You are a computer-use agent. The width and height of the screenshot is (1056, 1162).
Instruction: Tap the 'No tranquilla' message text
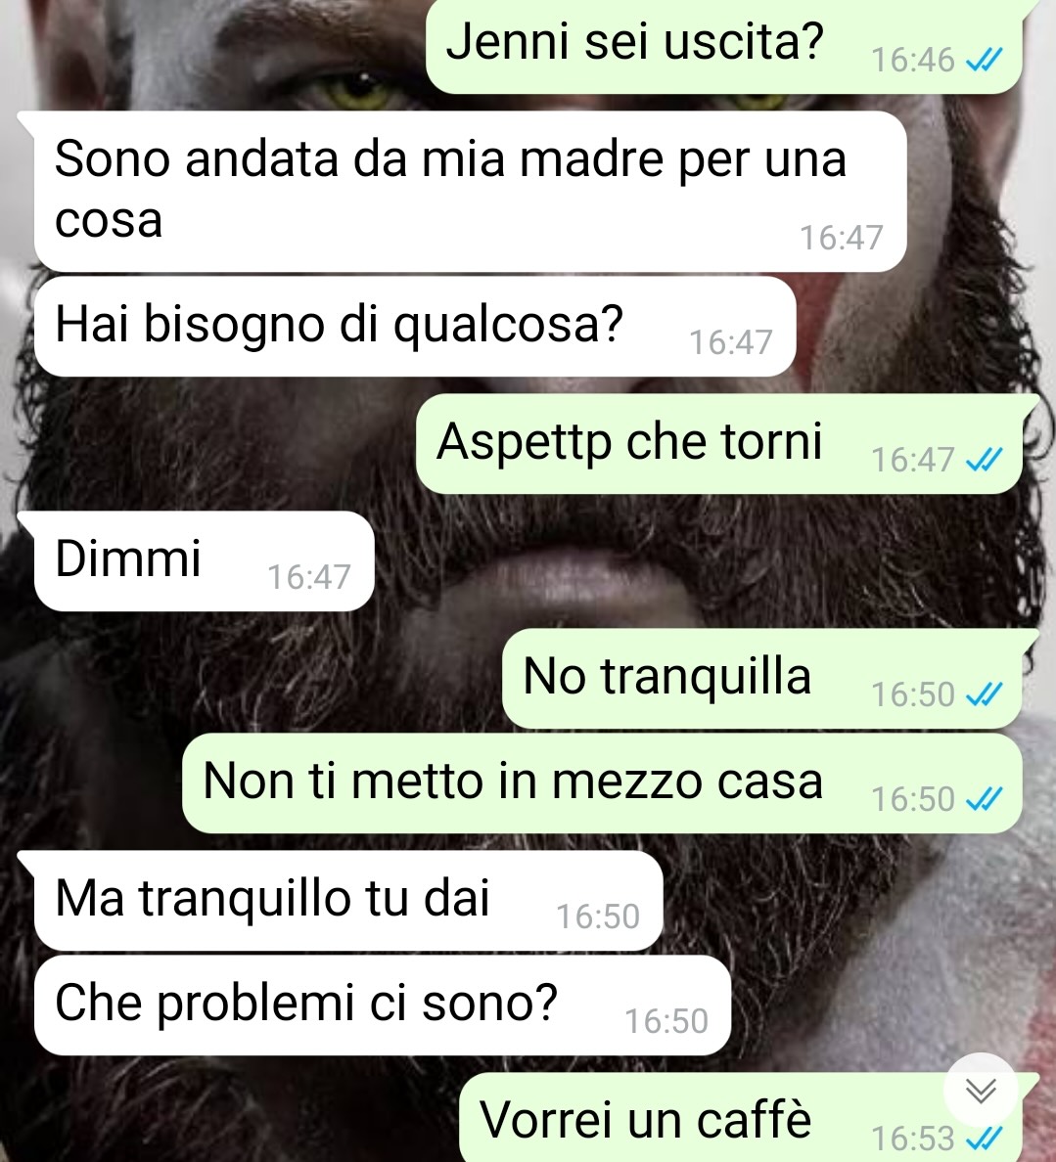[x=666, y=677]
